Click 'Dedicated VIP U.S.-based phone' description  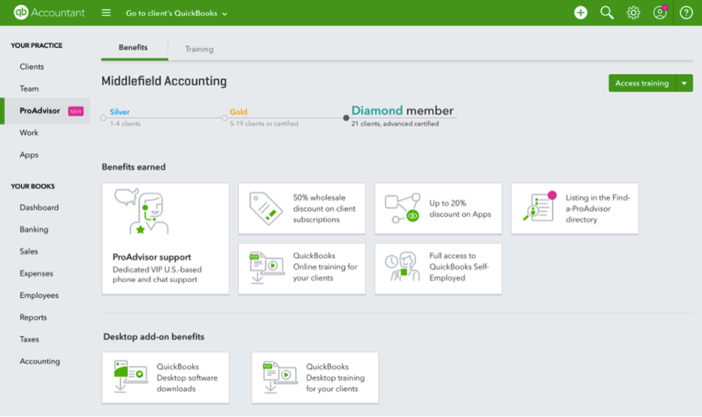(157, 275)
